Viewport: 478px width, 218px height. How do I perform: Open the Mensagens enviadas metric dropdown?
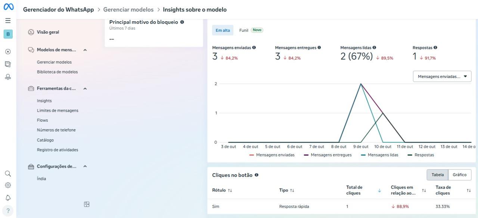[442, 76]
